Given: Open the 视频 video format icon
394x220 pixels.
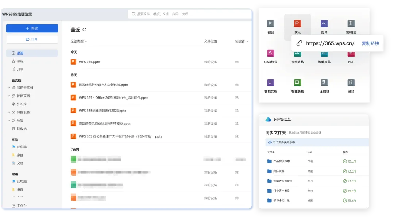Looking at the screenshot, I should tap(271, 24).
